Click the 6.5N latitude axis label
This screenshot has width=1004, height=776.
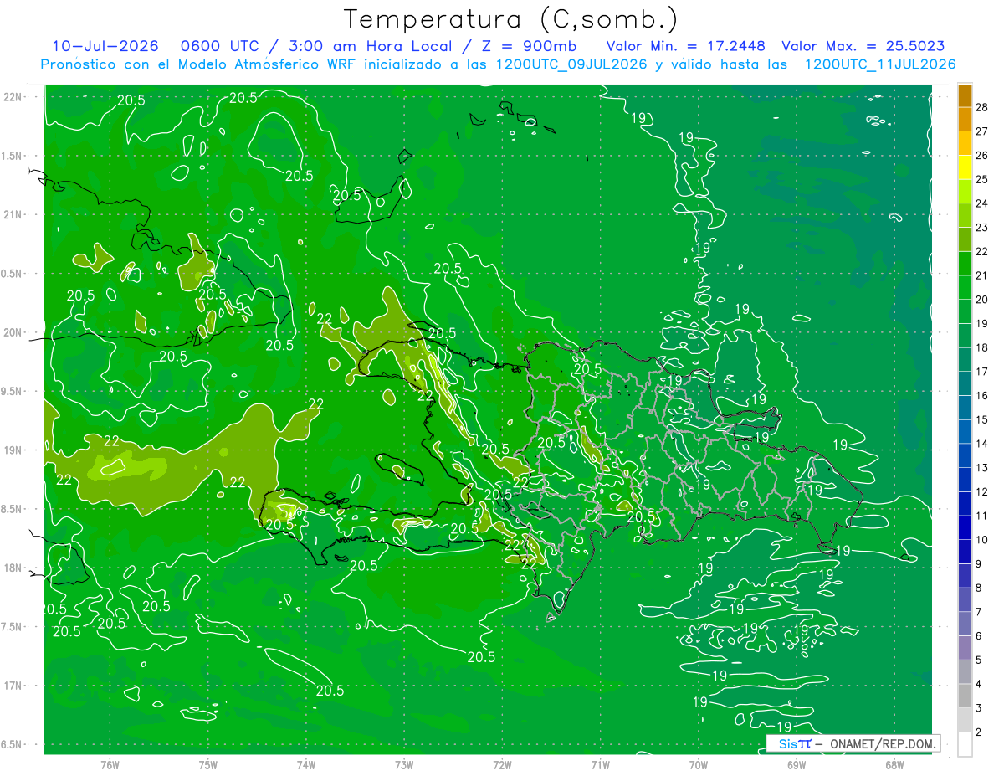(12, 745)
